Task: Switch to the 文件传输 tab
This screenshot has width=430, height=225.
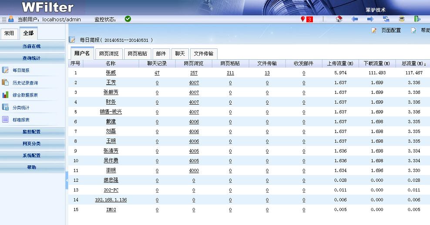Action: tap(203, 54)
